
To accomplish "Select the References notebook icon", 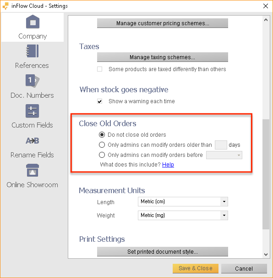I will (x=32, y=51).
